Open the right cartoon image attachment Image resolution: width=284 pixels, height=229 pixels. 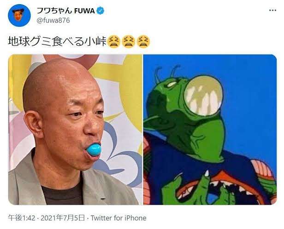(x=210, y=130)
